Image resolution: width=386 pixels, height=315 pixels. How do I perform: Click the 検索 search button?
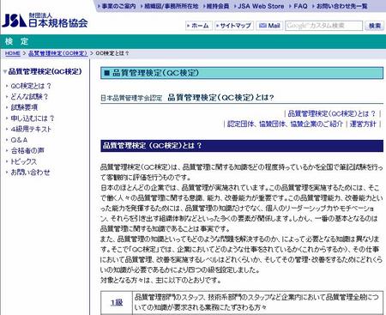(x=374, y=26)
